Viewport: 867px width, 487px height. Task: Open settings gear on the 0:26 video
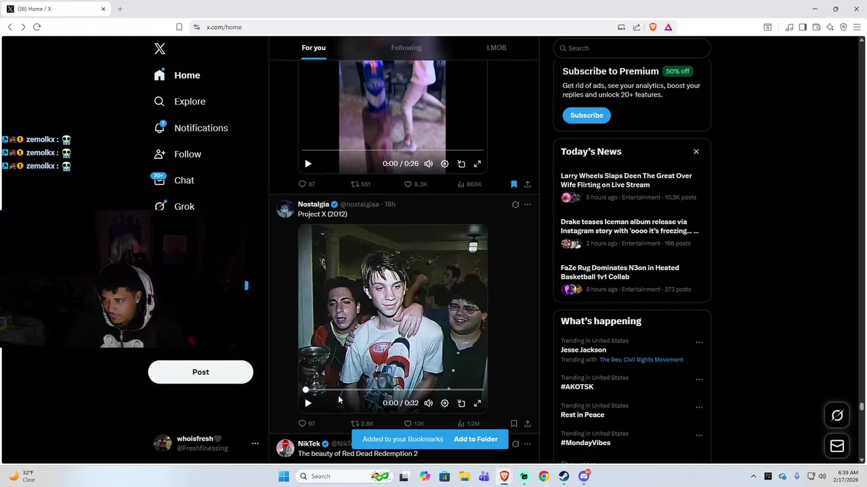coord(444,164)
